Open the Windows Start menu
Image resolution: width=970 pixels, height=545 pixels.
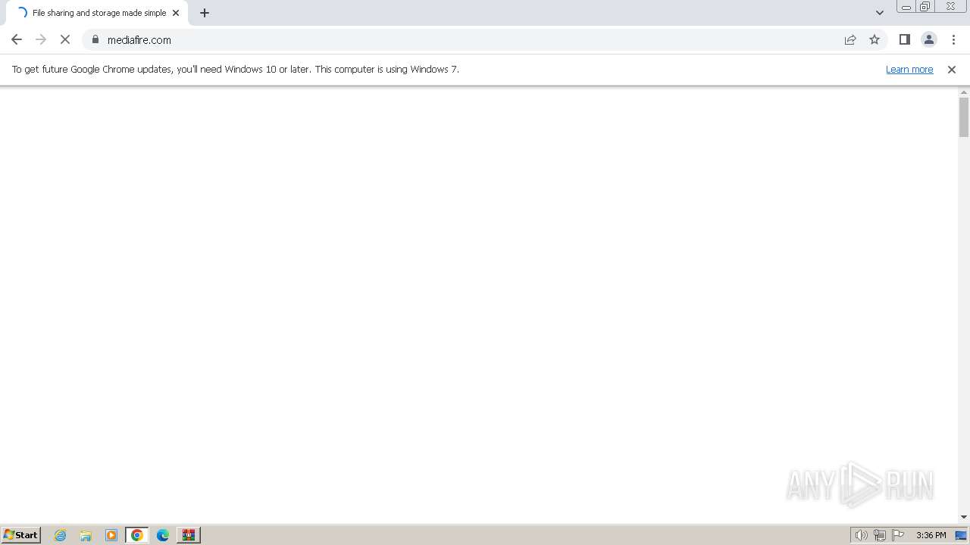(x=20, y=535)
